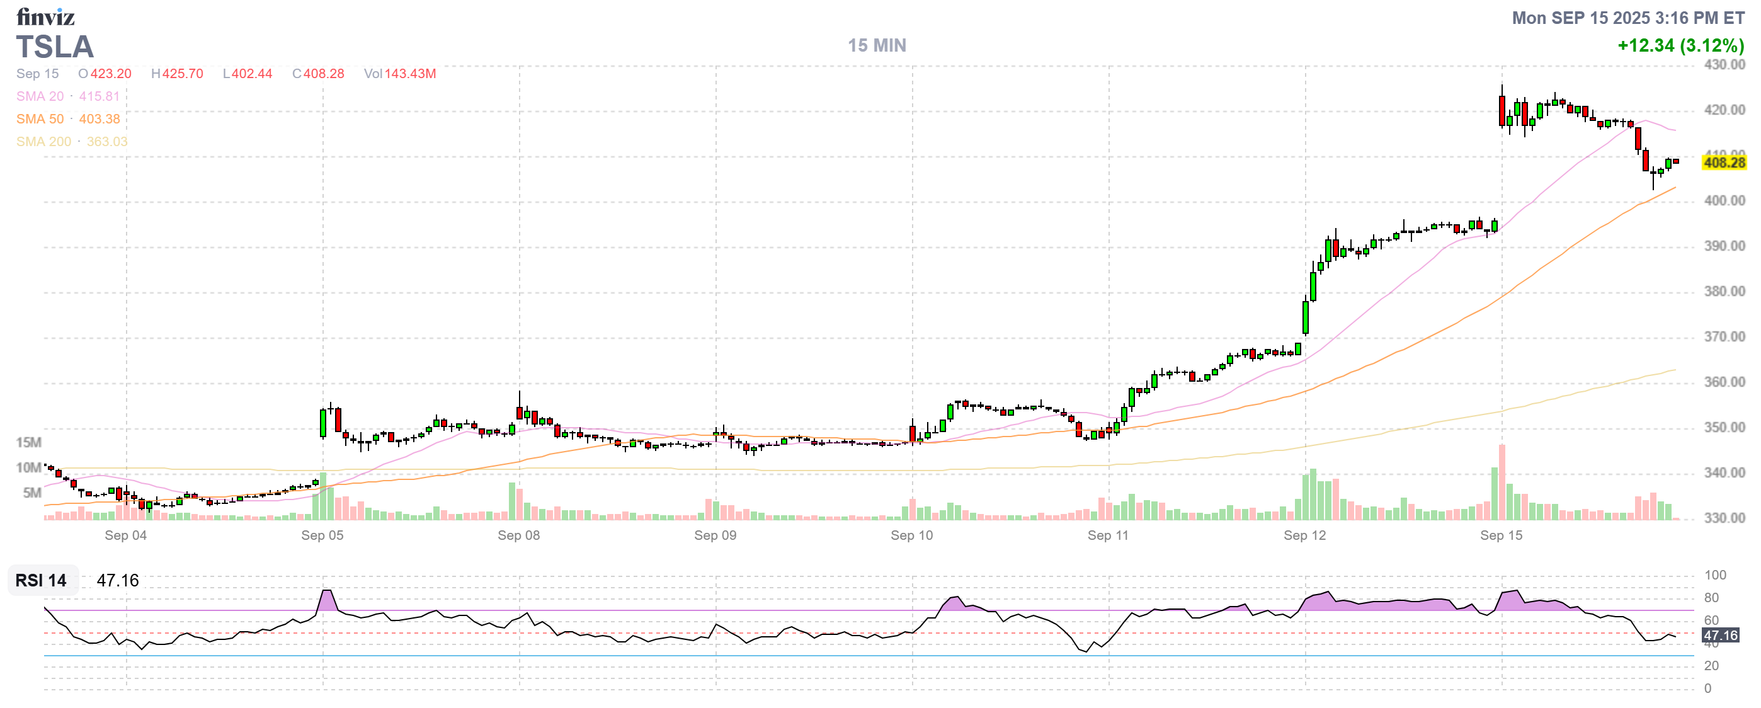Click the Vol 143.43M readout
Screen dimensions: 1761x708
399,74
